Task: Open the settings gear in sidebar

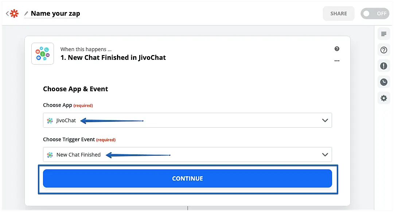Action: tap(383, 98)
